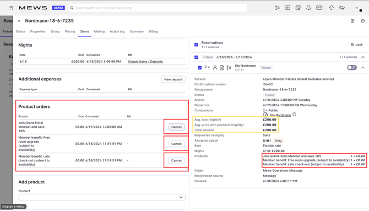Click the 6/18 night date cell
This screenshot has height=211, width=369.
tap(23, 62)
